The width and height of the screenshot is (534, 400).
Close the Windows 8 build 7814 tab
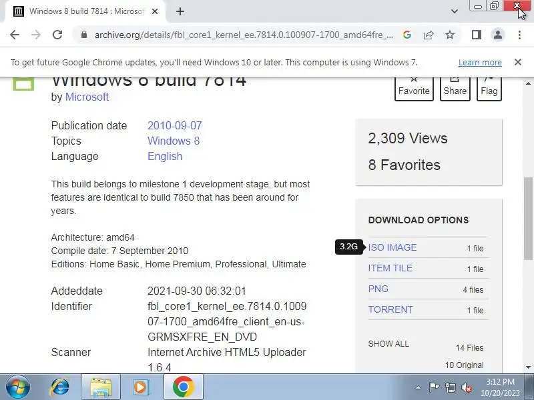click(155, 11)
